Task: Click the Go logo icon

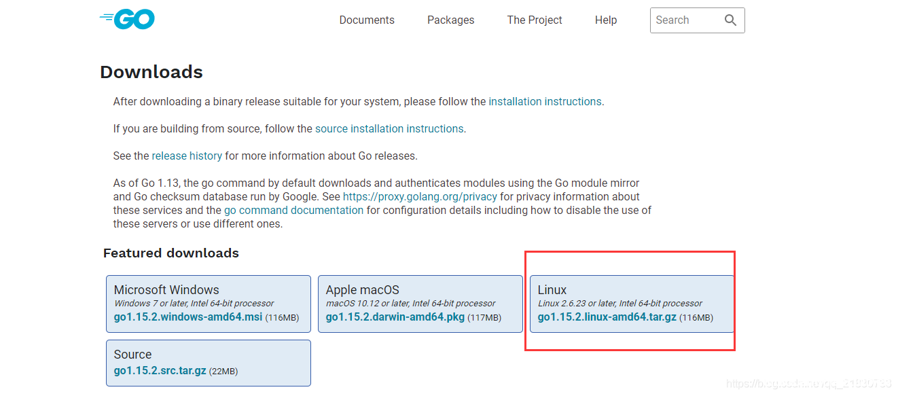Action: pos(127,19)
